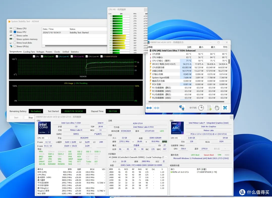This screenshot has width=272, height=198.
Task: Close sensors with the blue X icon
Action: pyautogui.click(x=225, y=108)
